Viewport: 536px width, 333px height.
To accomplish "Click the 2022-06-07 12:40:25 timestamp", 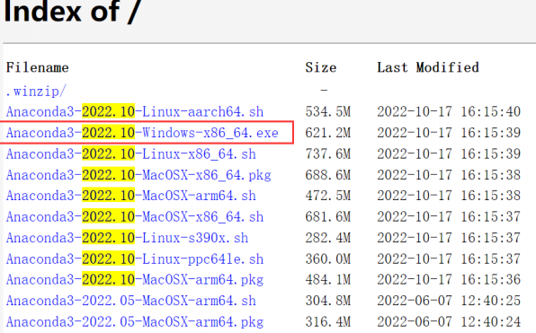I will (449, 301).
